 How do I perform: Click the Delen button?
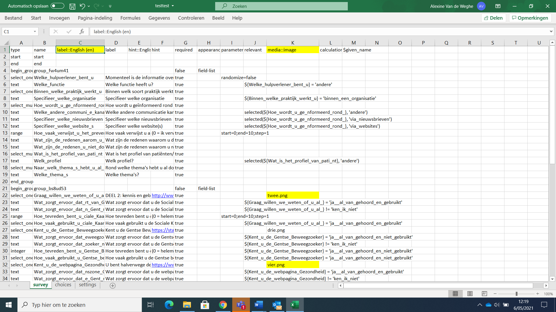click(493, 18)
